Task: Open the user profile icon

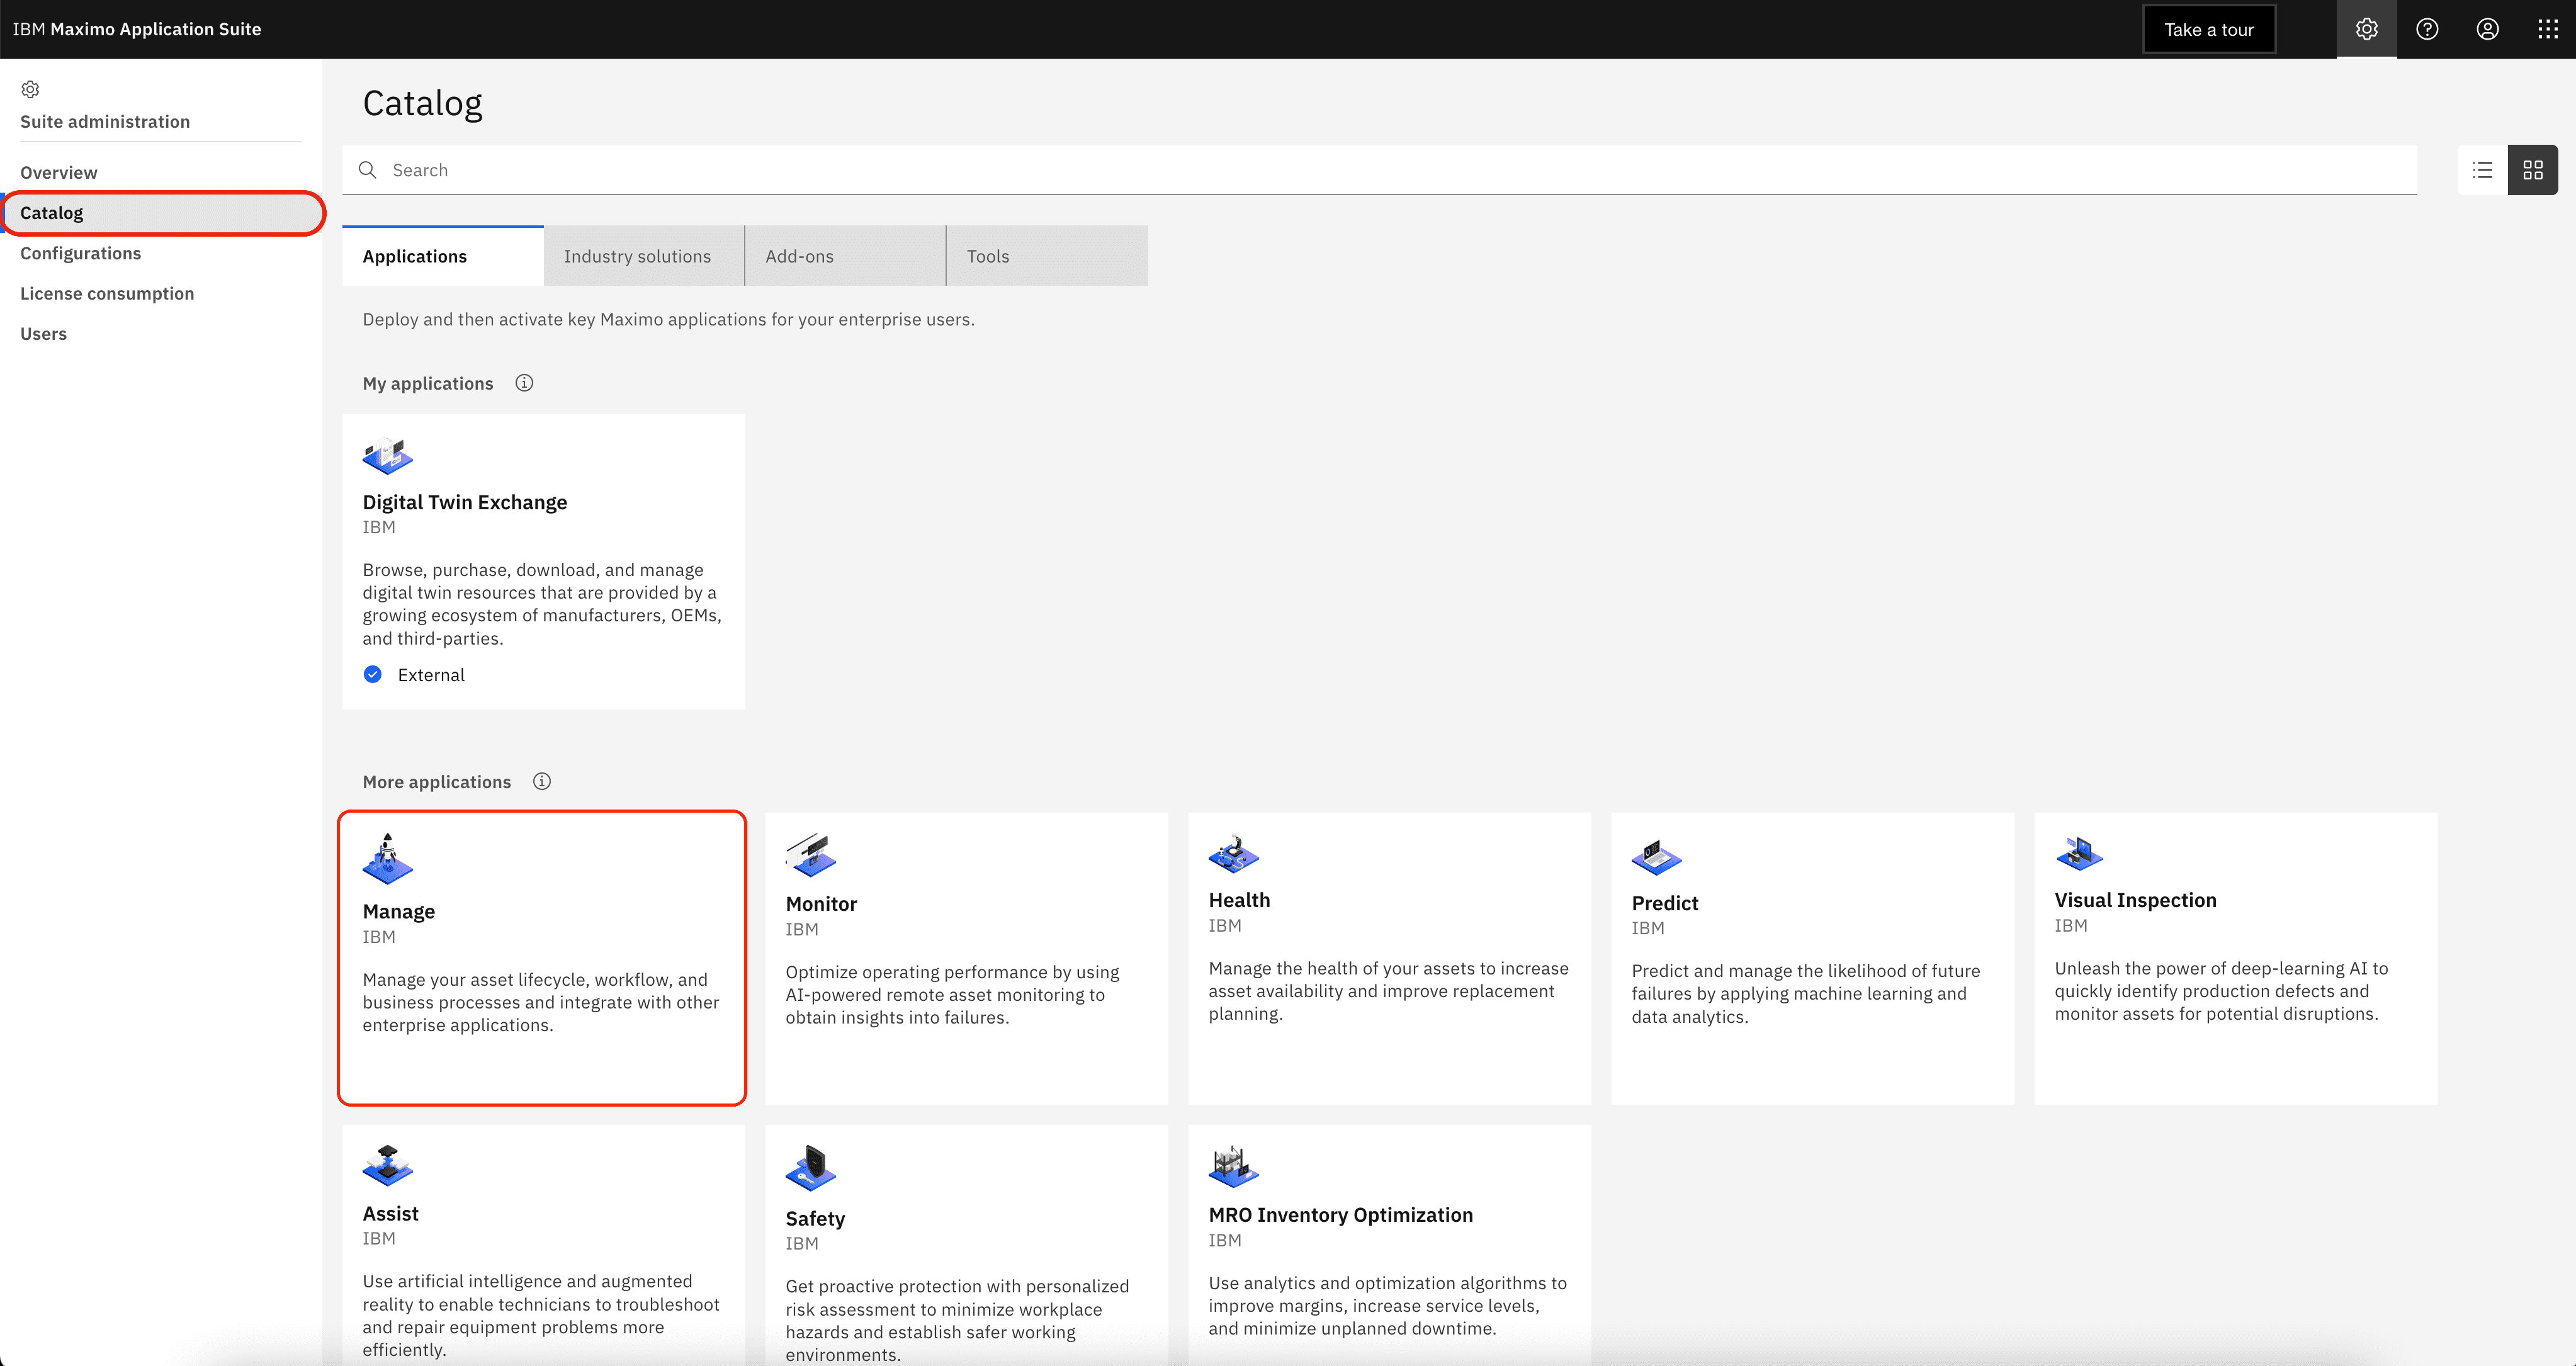Action: (x=2487, y=29)
